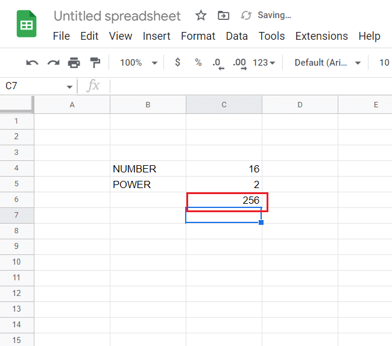Open the Format menu
392x346 pixels.
click(198, 36)
